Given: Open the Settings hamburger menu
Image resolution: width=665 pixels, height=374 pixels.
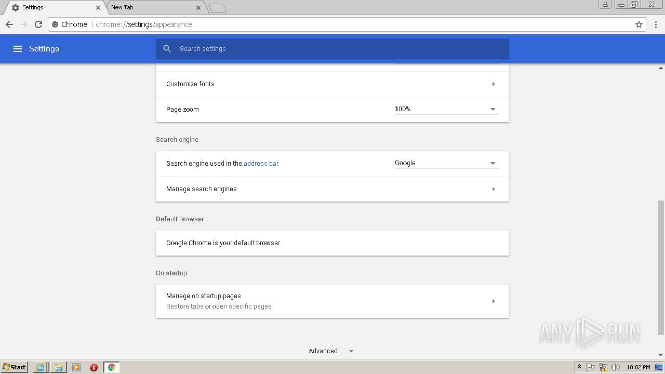Looking at the screenshot, I should [x=18, y=49].
